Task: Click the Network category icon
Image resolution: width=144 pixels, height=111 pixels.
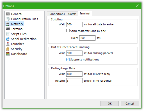Action: [x=8, y=24]
